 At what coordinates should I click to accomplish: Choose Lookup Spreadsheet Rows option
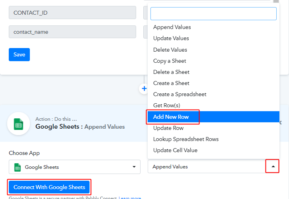pos(213,139)
